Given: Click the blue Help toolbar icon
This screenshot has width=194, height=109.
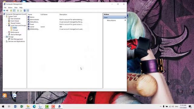Looking at the screenshot, I should click(25, 11).
